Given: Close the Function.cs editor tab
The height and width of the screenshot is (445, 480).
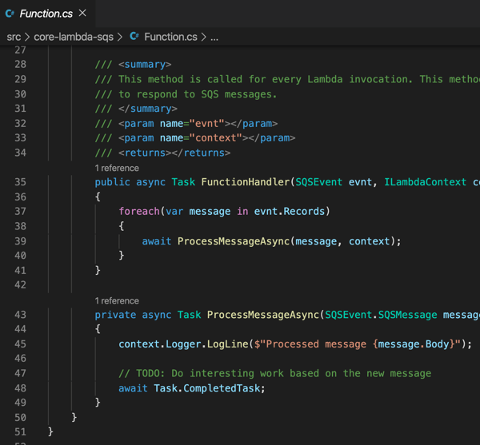Looking at the screenshot, I should point(82,13).
